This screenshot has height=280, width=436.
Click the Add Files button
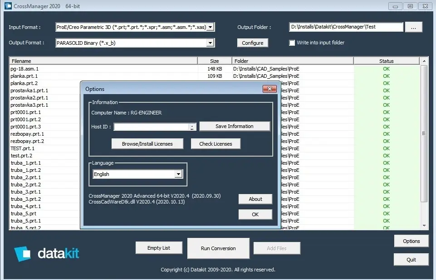click(277, 248)
